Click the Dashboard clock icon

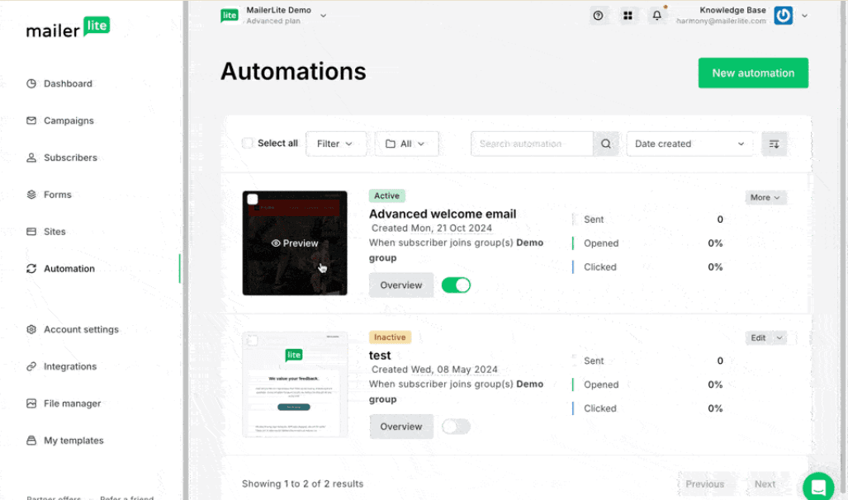(31, 84)
